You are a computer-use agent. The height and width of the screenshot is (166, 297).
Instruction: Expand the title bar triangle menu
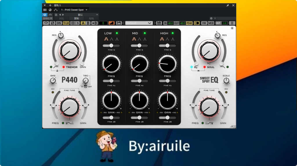45,5
